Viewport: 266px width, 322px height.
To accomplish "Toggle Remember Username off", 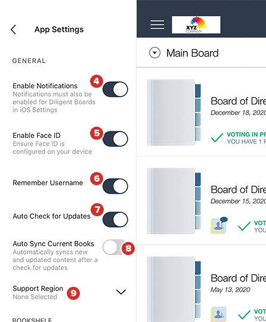I will [x=115, y=186].
